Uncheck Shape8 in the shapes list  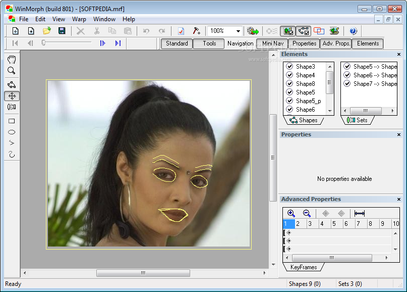[289, 84]
